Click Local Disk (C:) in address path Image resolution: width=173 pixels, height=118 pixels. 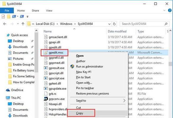(45, 24)
